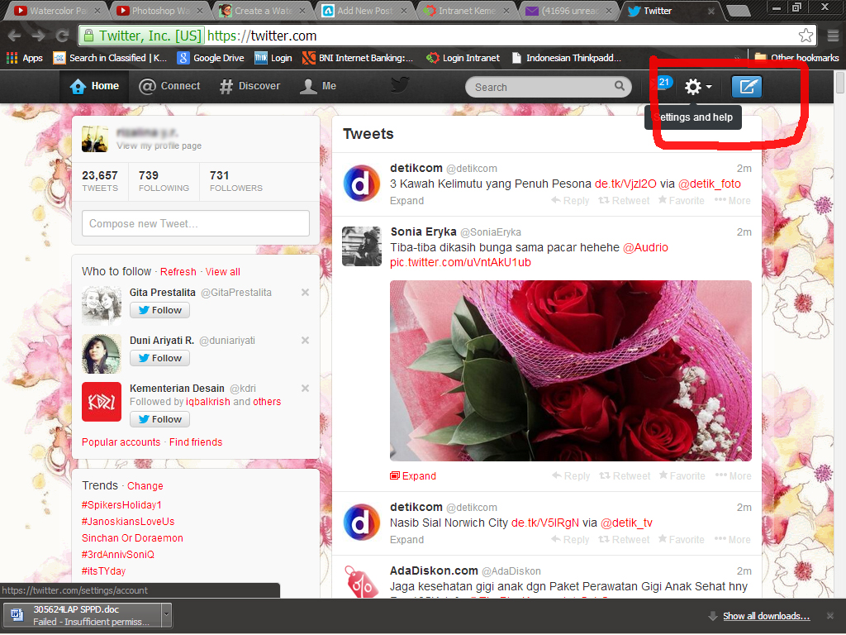Favorite the Kelimutu tweet
The width and height of the screenshot is (846, 635).
click(681, 201)
